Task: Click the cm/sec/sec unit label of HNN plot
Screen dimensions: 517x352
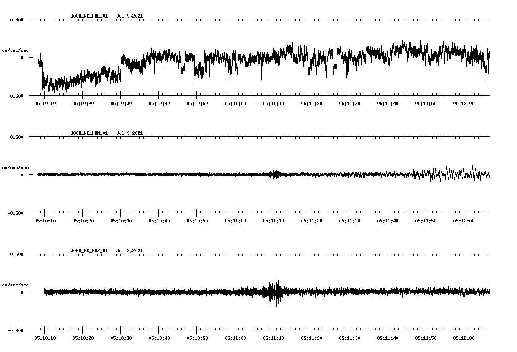Action: click(x=15, y=168)
